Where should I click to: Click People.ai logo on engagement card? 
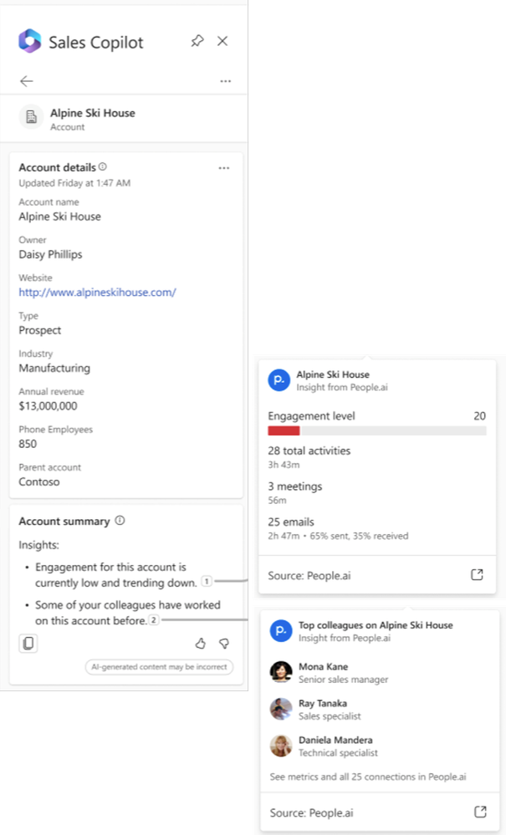(x=279, y=380)
